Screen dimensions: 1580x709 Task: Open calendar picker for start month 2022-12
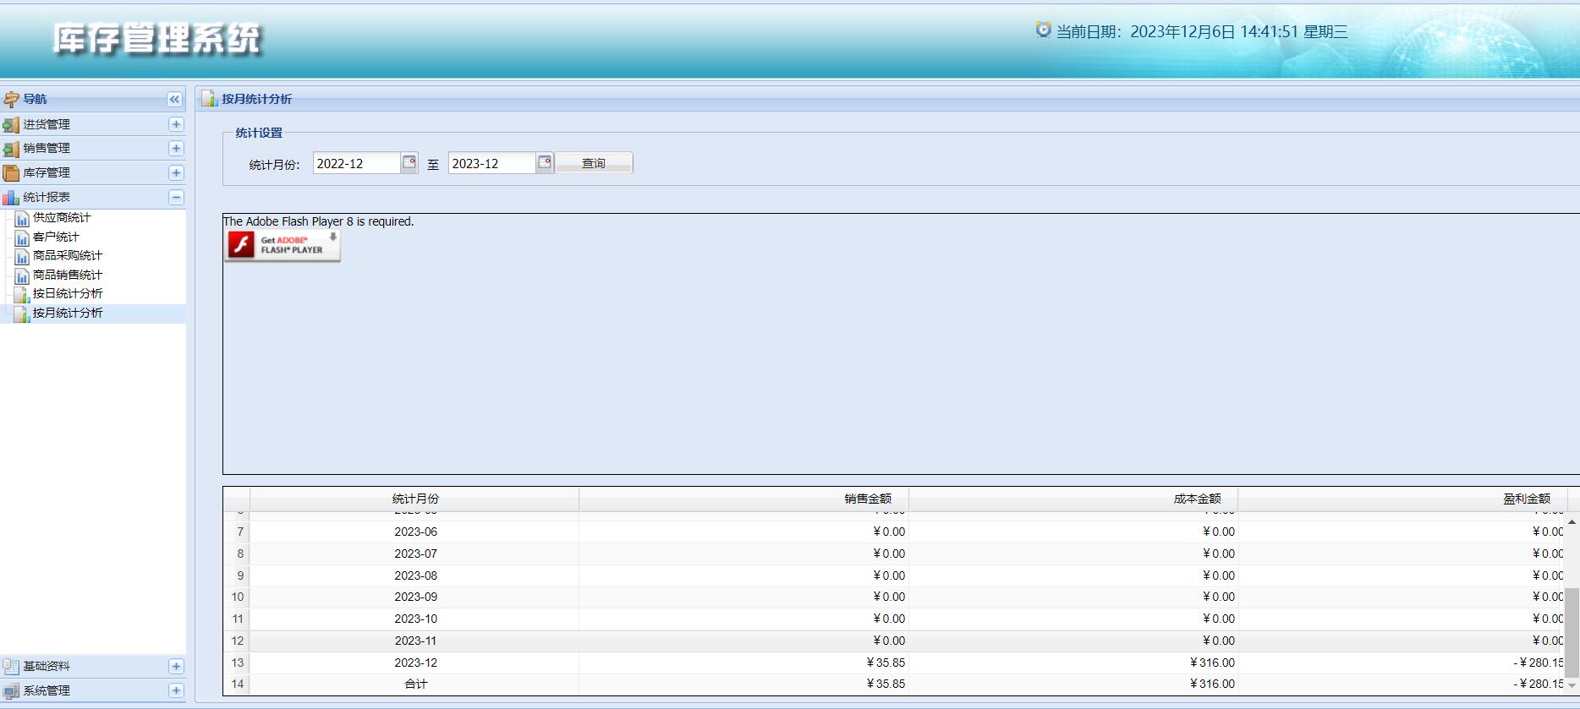(409, 162)
